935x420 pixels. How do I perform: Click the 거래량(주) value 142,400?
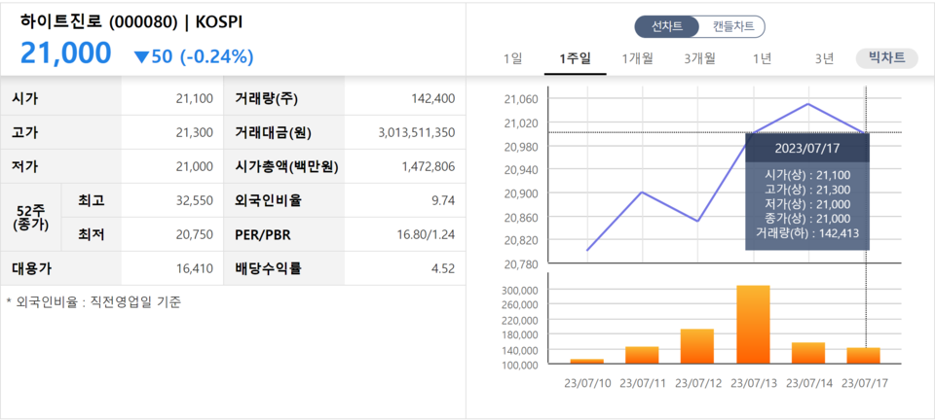(432, 99)
